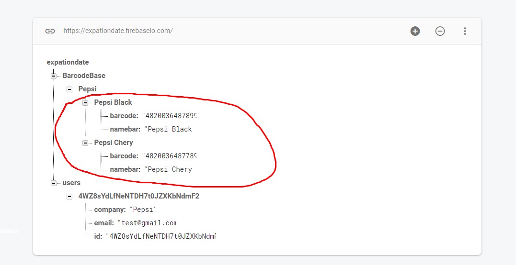Click the minus circle icon to collapse all
The width and height of the screenshot is (516, 265).
(x=440, y=31)
